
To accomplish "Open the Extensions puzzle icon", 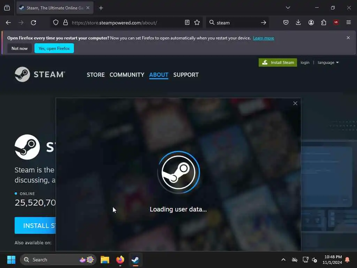I will pos(324,22).
